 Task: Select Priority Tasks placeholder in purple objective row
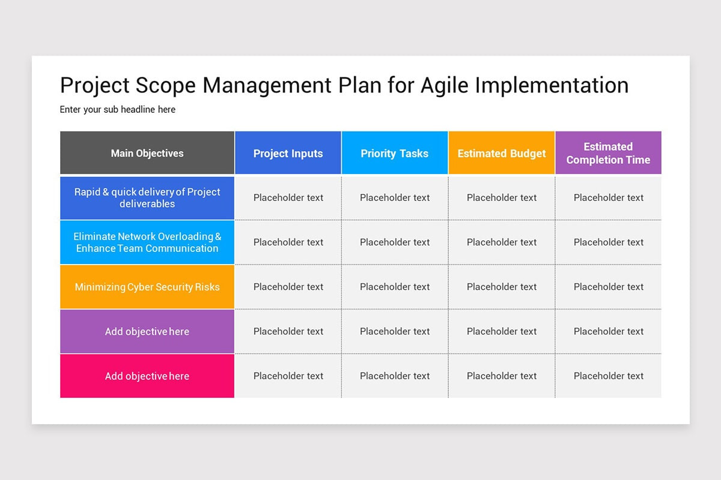point(395,331)
